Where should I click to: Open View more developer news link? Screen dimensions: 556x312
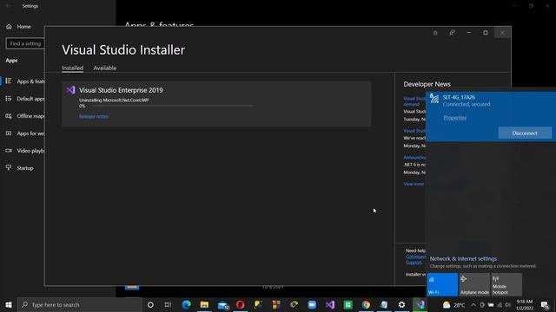[x=414, y=184]
